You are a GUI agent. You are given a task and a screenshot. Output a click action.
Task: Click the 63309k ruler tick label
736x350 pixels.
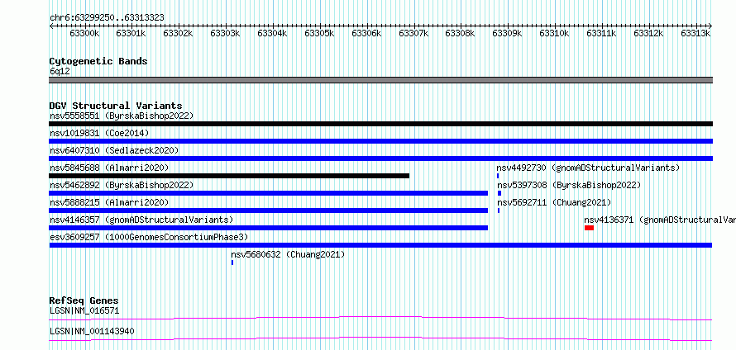coord(508,33)
